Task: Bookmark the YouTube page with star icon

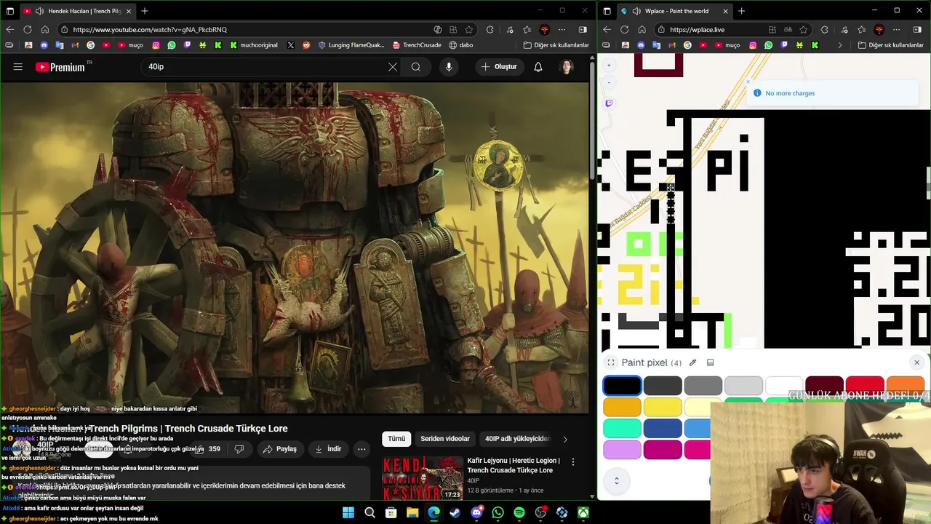Action: pyautogui.click(x=469, y=30)
